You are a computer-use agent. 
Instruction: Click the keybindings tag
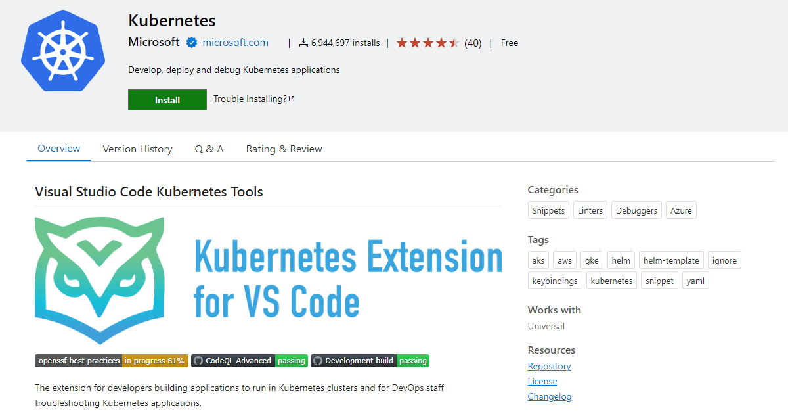coord(555,281)
